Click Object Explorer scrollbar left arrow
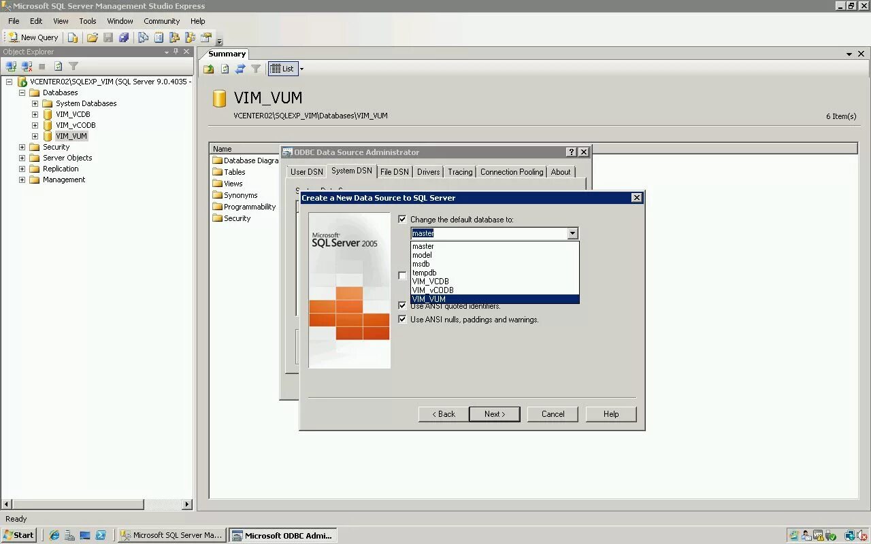 pos(7,504)
